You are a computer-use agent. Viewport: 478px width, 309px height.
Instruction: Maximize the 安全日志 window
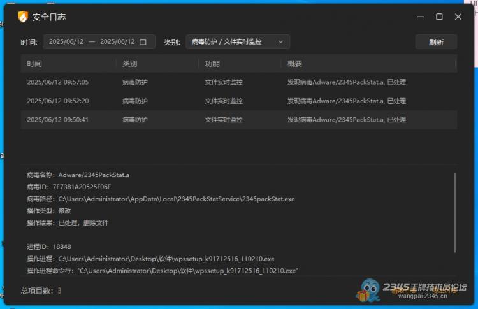tap(439, 17)
